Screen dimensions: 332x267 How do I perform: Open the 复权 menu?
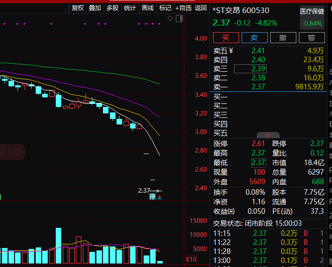tap(78, 8)
